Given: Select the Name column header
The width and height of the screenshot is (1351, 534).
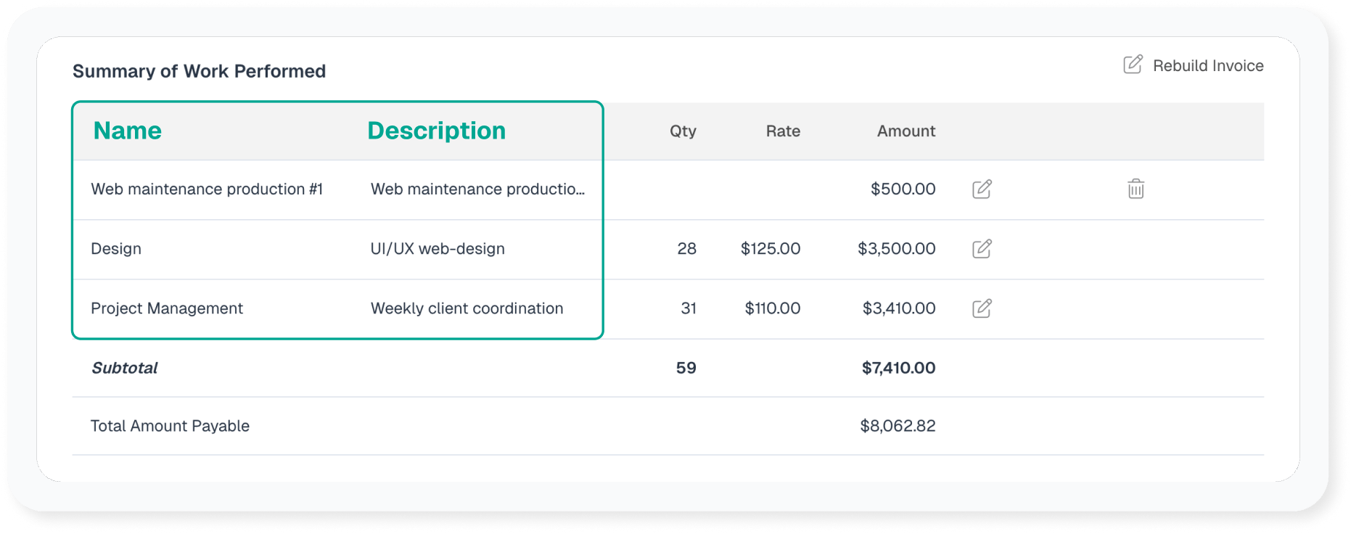Looking at the screenshot, I should 128,131.
